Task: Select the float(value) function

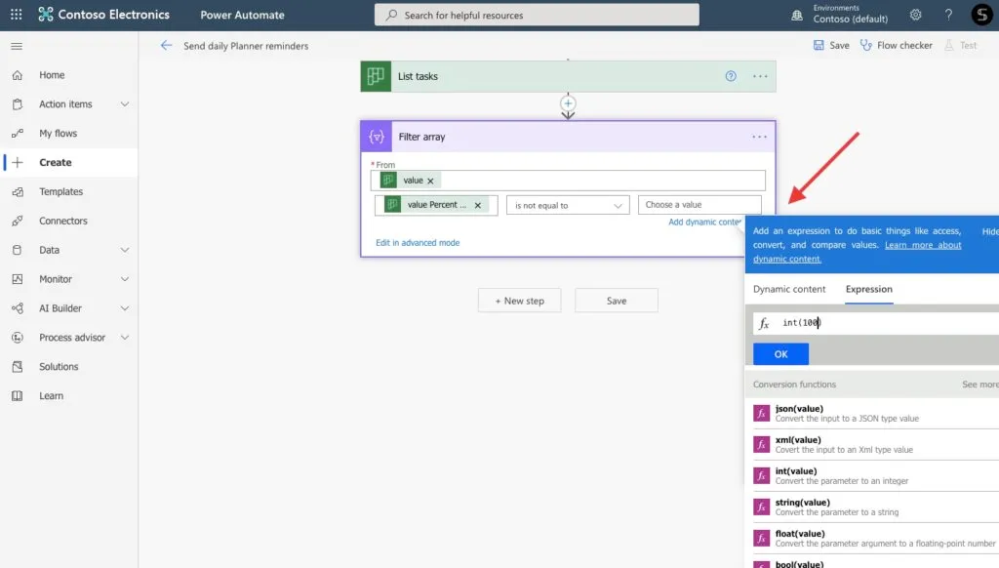Action: pyautogui.click(x=876, y=538)
